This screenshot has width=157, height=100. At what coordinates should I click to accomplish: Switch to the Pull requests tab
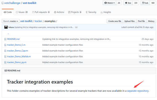pos(41,12)
